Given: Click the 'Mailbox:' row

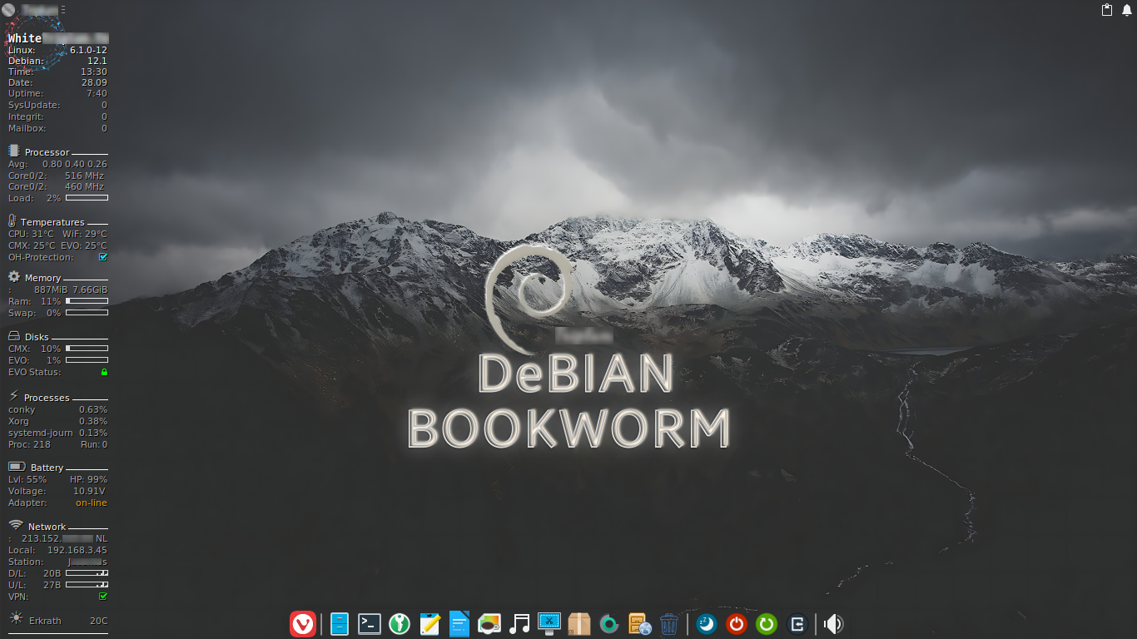Looking at the screenshot, I should [57, 128].
